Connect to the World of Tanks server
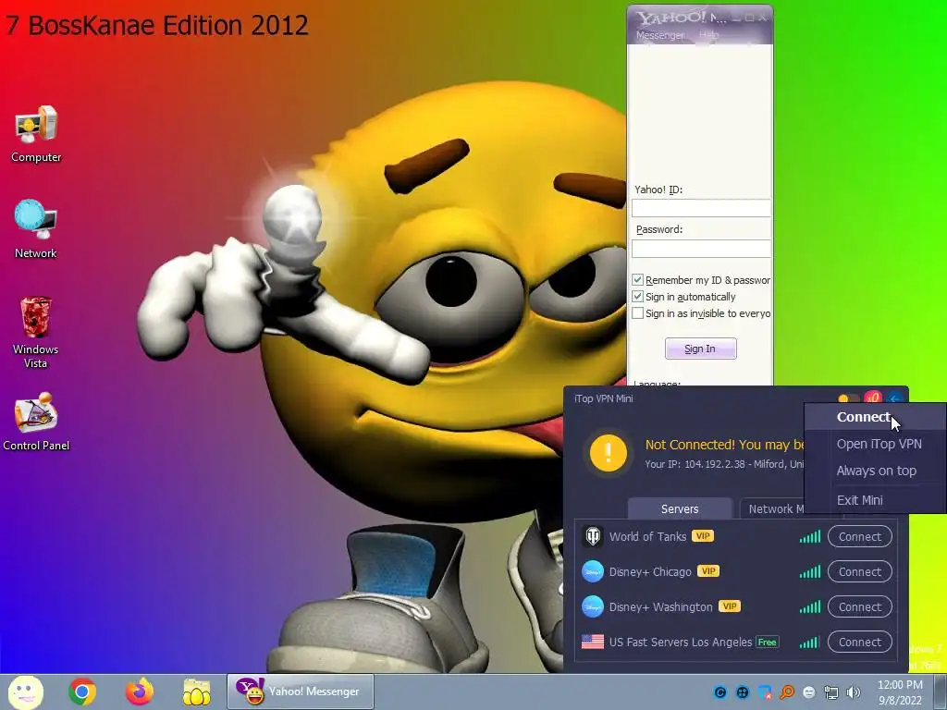 859,537
